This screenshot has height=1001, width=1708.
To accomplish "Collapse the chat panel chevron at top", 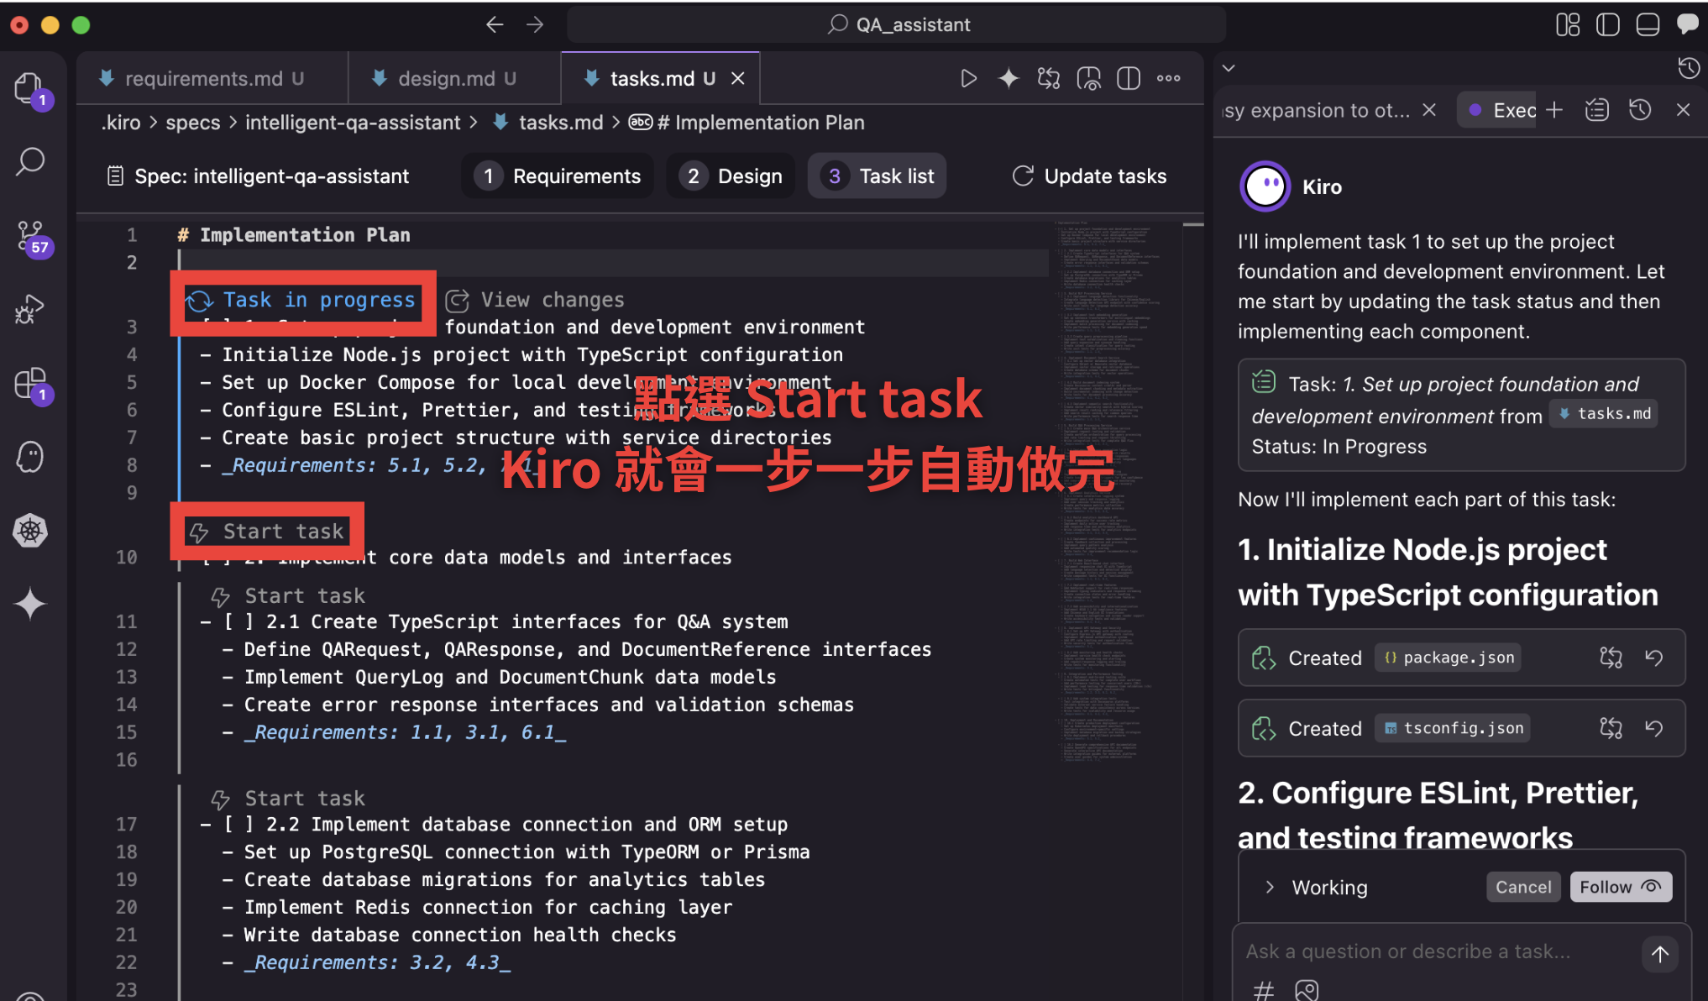I will [1229, 68].
